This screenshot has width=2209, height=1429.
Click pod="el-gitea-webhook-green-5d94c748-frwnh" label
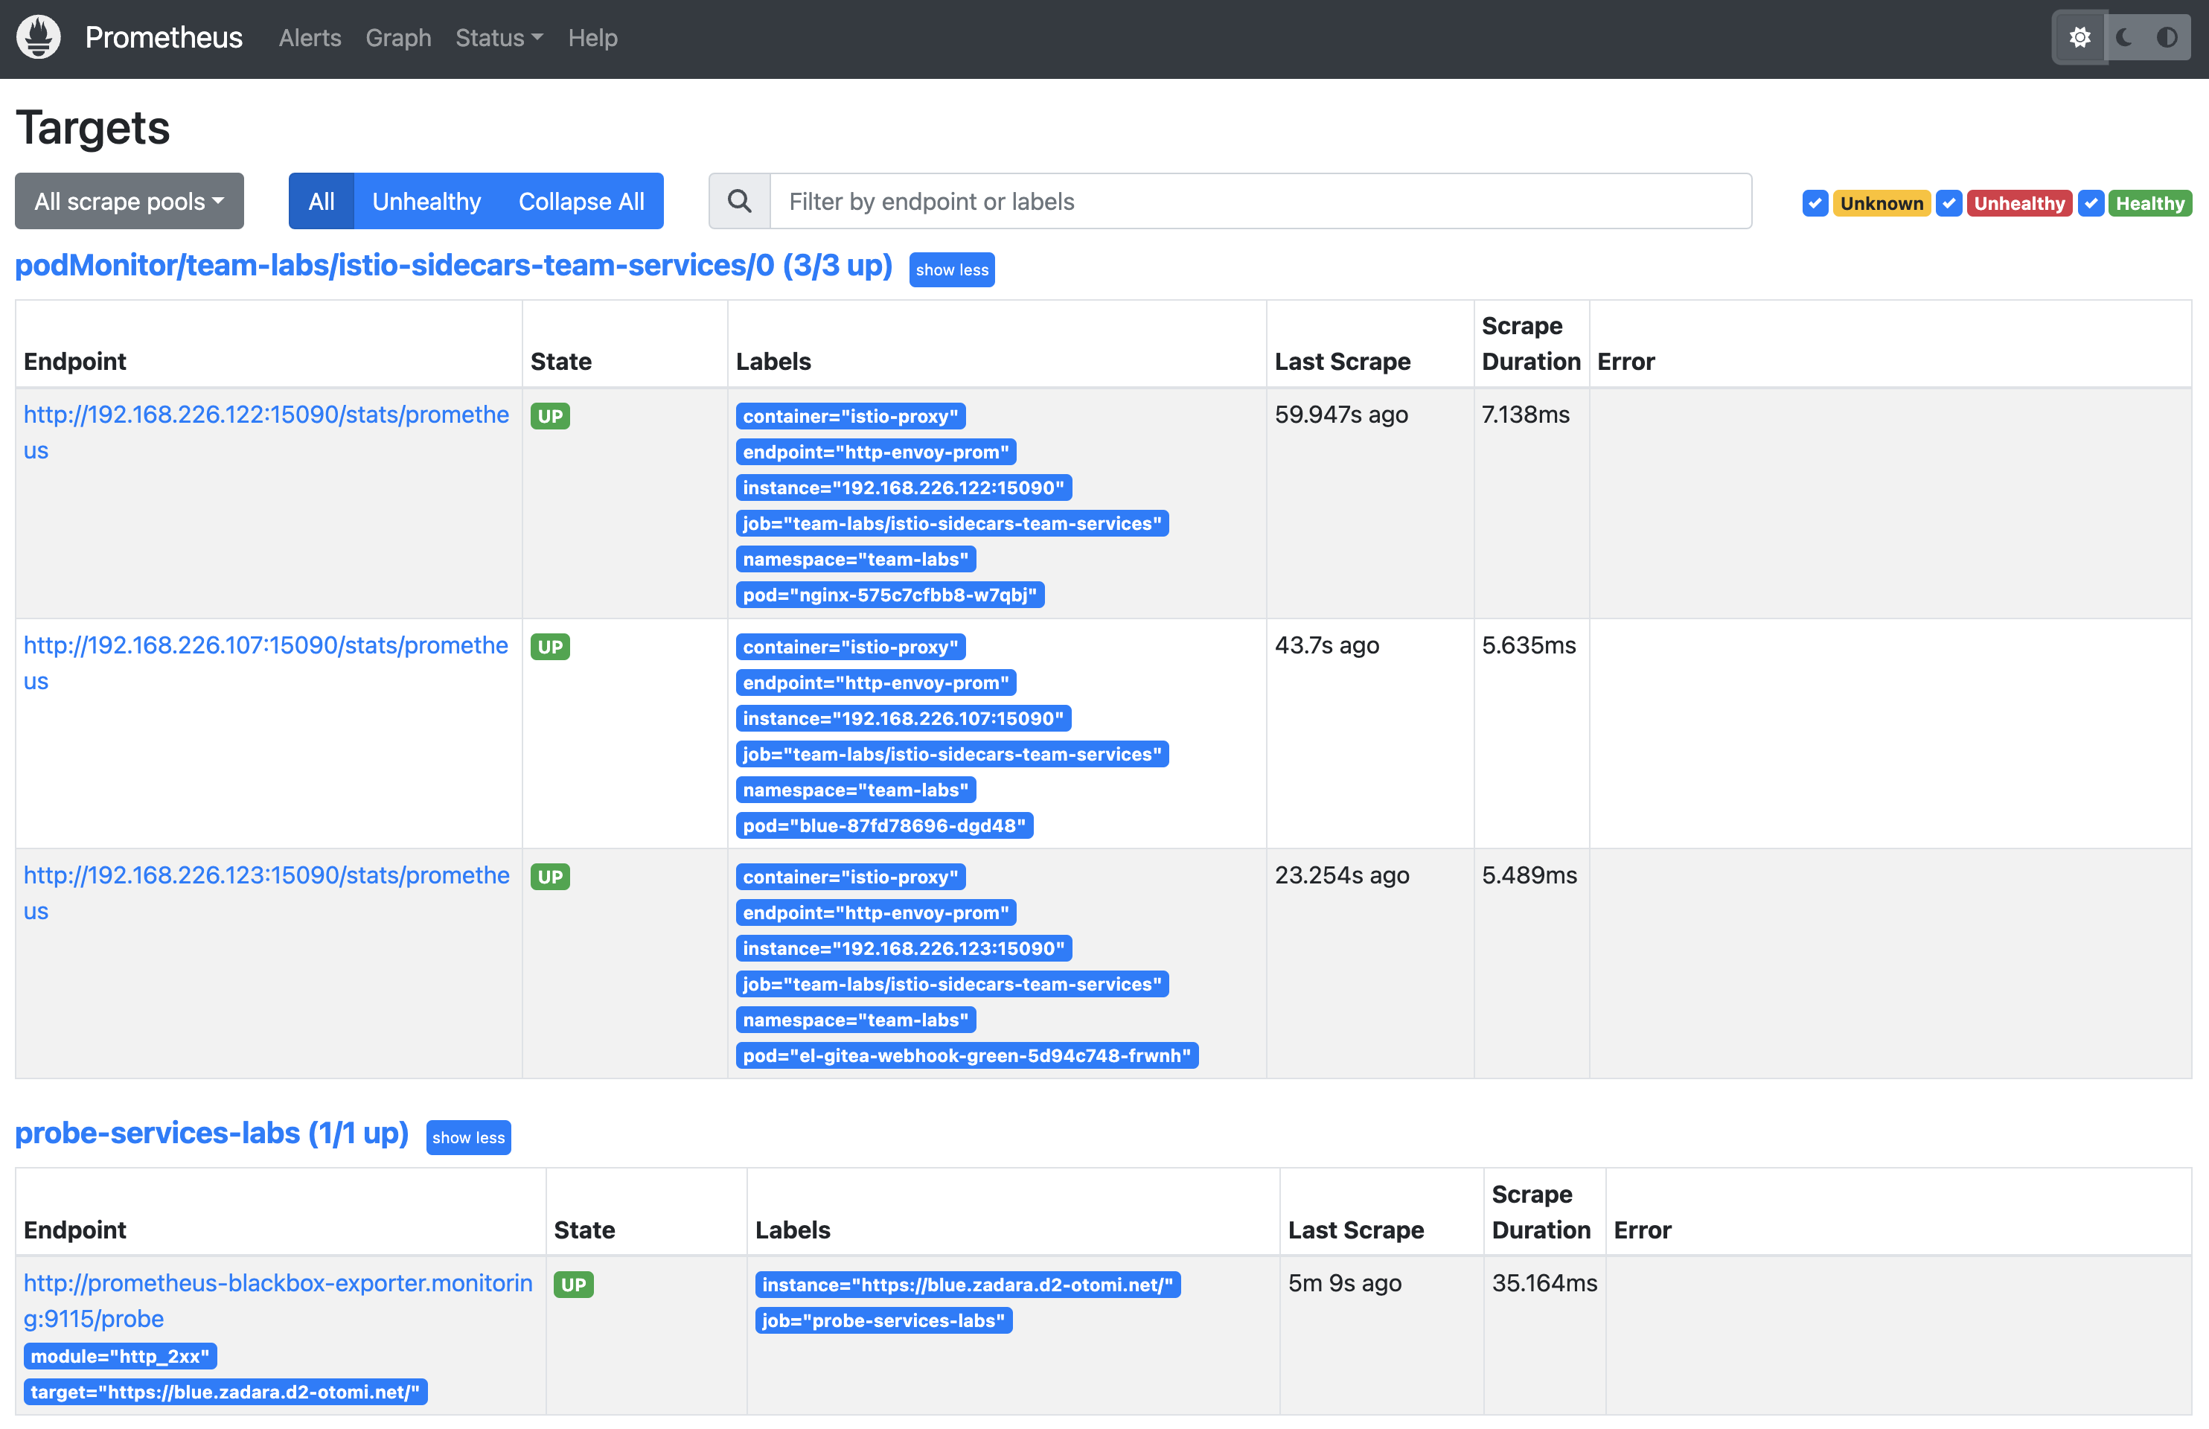click(x=966, y=1056)
